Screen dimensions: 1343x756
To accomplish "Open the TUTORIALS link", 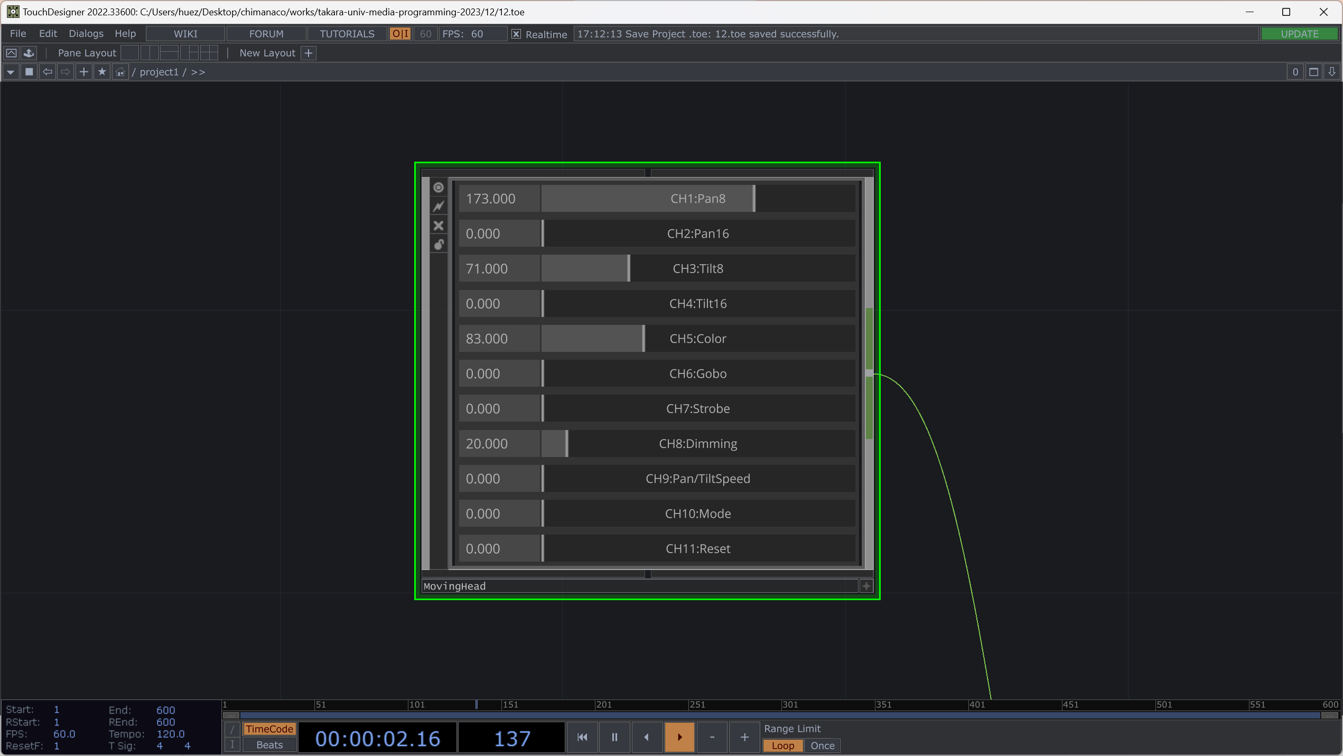I will pos(347,34).
